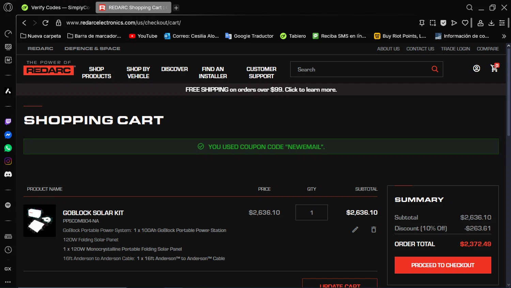The height and width of the screenshot is (288, 511).
Task: Search tabs with magnifier icon
Action: click(x=469, y=7)
